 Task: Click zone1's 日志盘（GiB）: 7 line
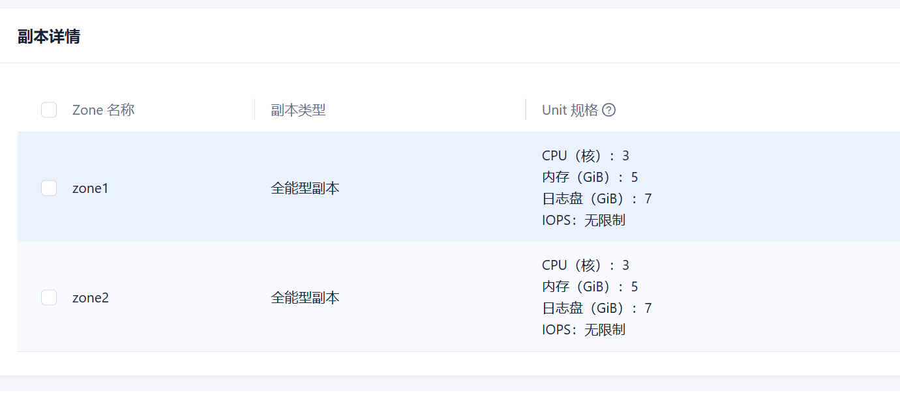pyautogui.click(x=596, y=199)
